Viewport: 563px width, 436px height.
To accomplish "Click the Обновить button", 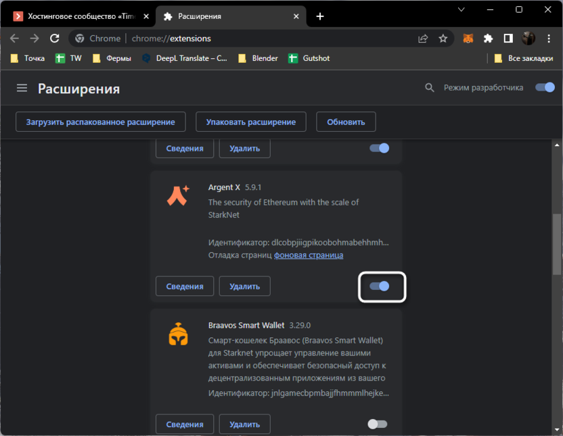I will 346,122.
